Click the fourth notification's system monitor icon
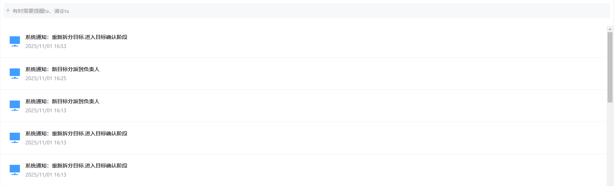Image resolution: width=614 pixels, height=186 pixels. click(15, 138)
